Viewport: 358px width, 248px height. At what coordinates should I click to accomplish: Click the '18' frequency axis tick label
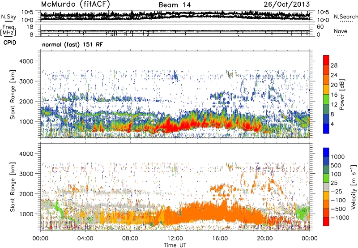coord(30,27)
